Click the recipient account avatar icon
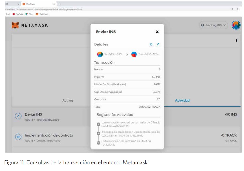Screen dimensions: 244x171 134,54
